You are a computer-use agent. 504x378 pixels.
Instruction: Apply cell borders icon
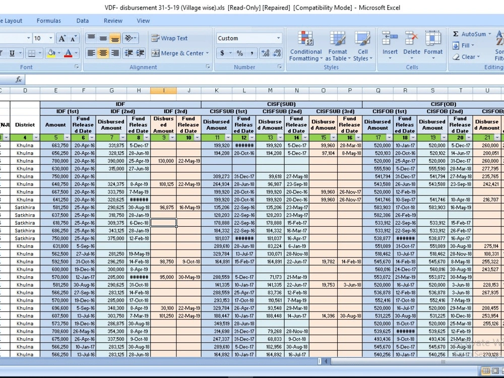tap(31, 53)
